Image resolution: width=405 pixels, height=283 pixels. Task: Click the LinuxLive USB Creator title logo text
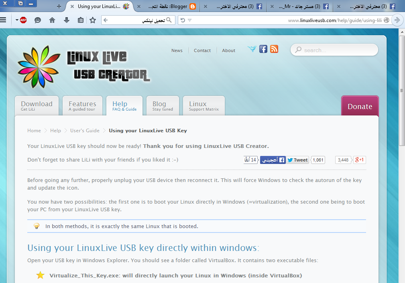point(108,66)
